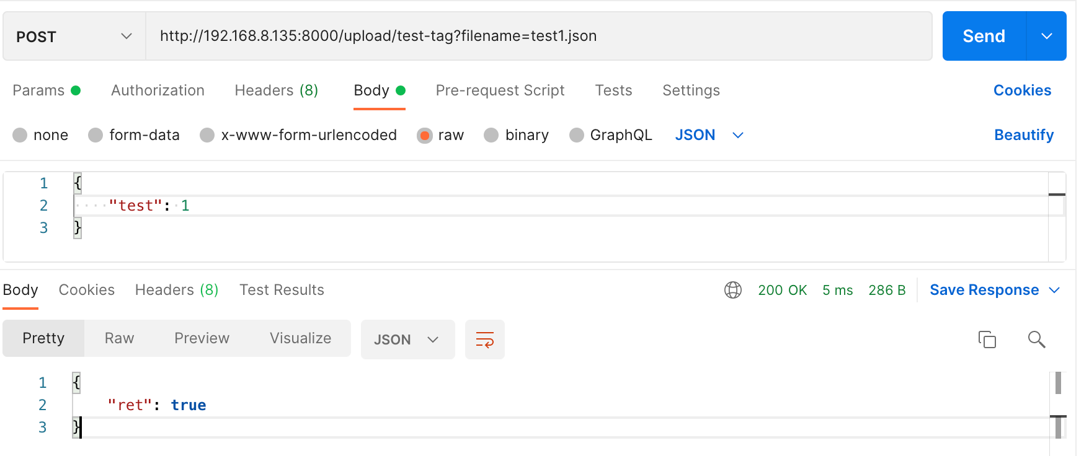Open the response JSON format dropdown

tap(407, 340)
